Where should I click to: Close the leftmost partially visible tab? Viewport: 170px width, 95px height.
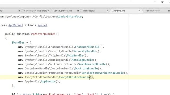coord(19,11)
